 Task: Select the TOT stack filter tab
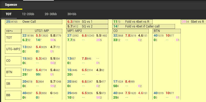pos(8,14)
